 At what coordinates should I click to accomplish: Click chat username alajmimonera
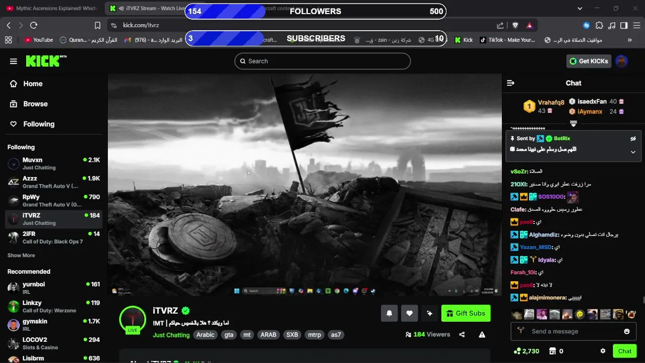[548, 297]
